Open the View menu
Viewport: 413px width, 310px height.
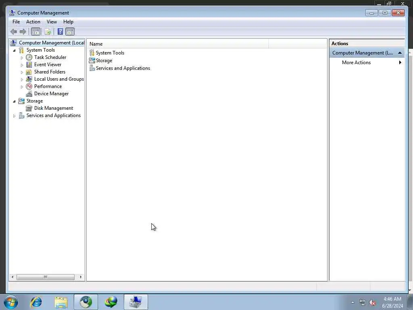(52, 22)
